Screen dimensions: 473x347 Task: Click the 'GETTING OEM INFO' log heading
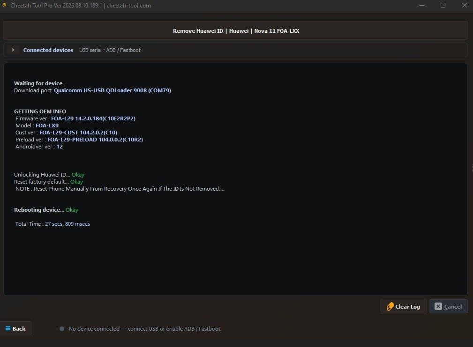(40, 111)
